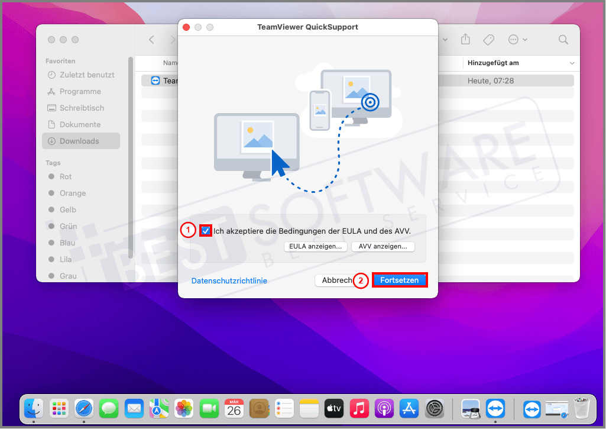
Task: Open the tags menu in the Finder toolbar
Action: click(x=488, y=40)
